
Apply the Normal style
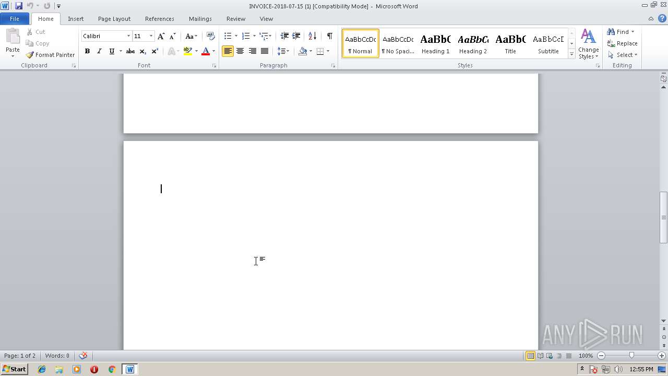(x=360, y=43)
